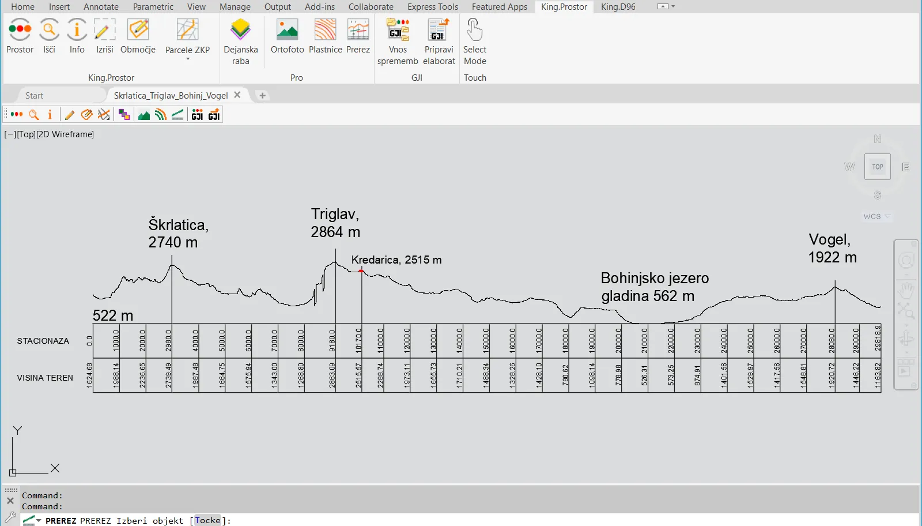Image resolution: width=922 pixels, height=526 pixels.
Task: Toggle Select Mode touch button
Action: pyautogui.click(x=475, y=42)
